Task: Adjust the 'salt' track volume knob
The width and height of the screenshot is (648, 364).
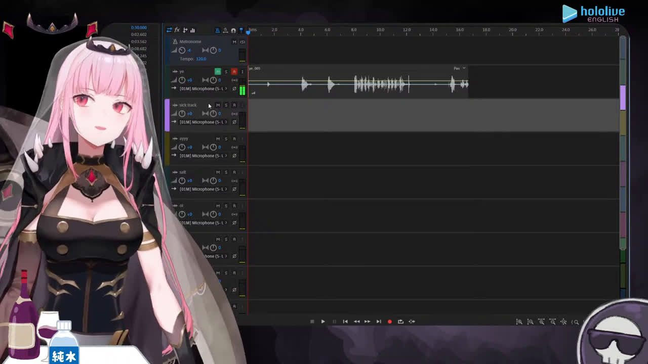Action: pyautogui.click(x=182, y=180)
